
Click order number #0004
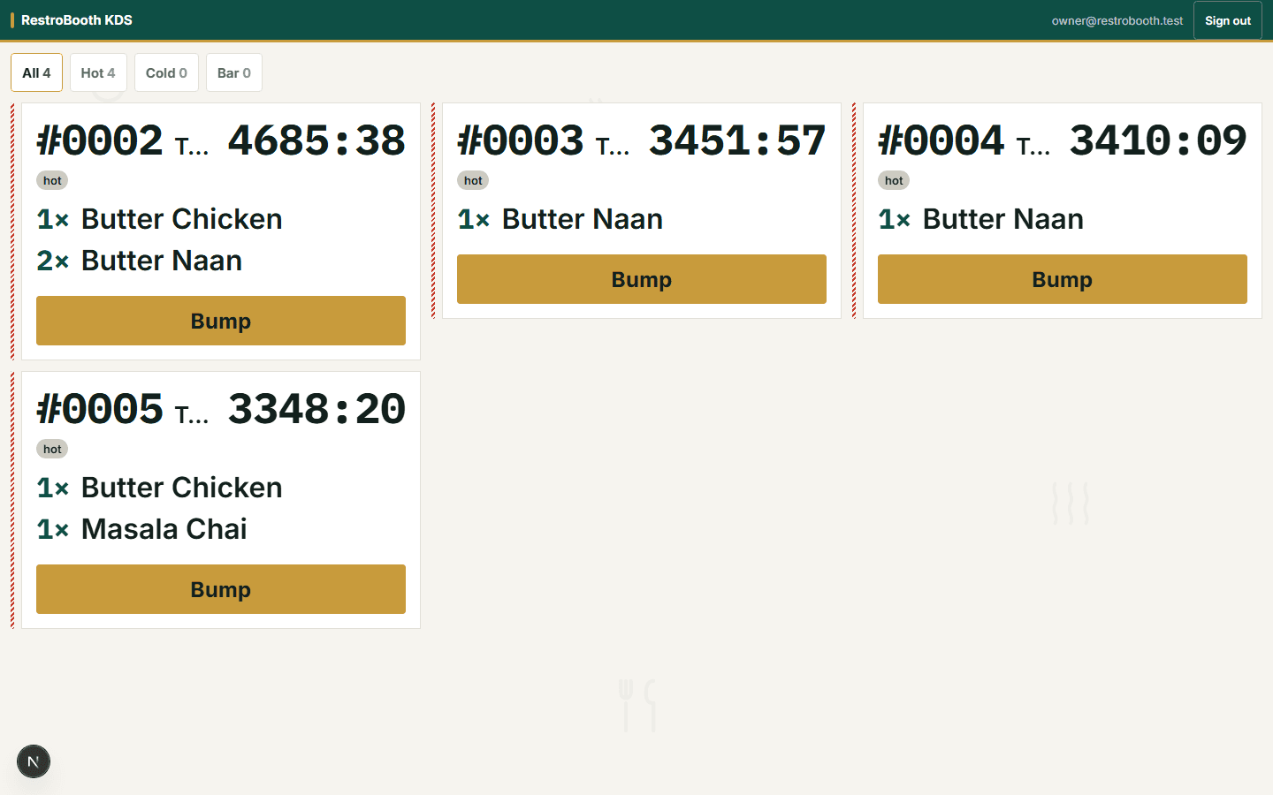(x=941, y=140)
